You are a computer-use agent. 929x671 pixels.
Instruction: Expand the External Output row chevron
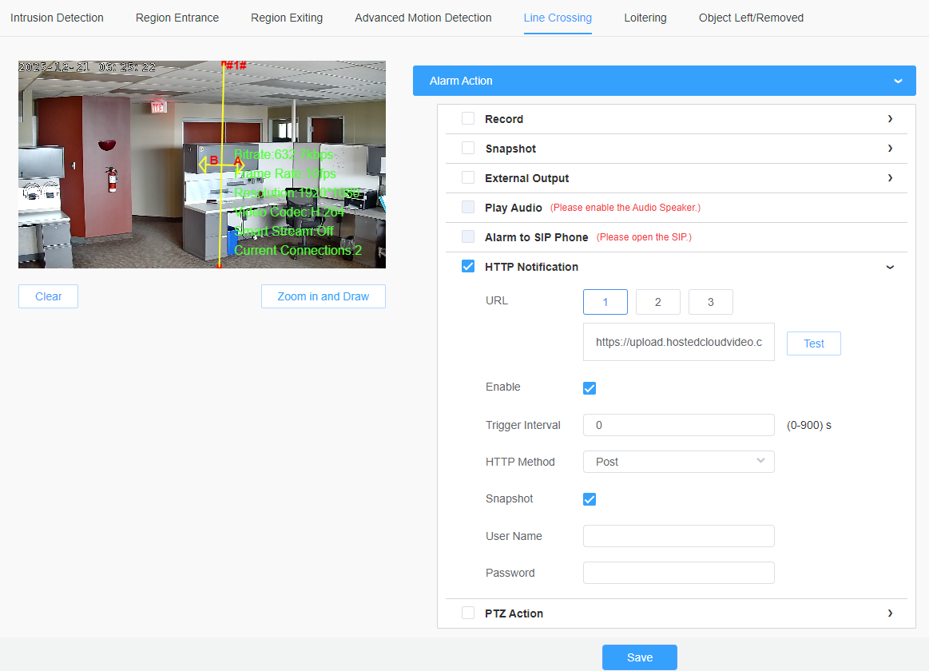pyautogui.click(x=890, y=177)
